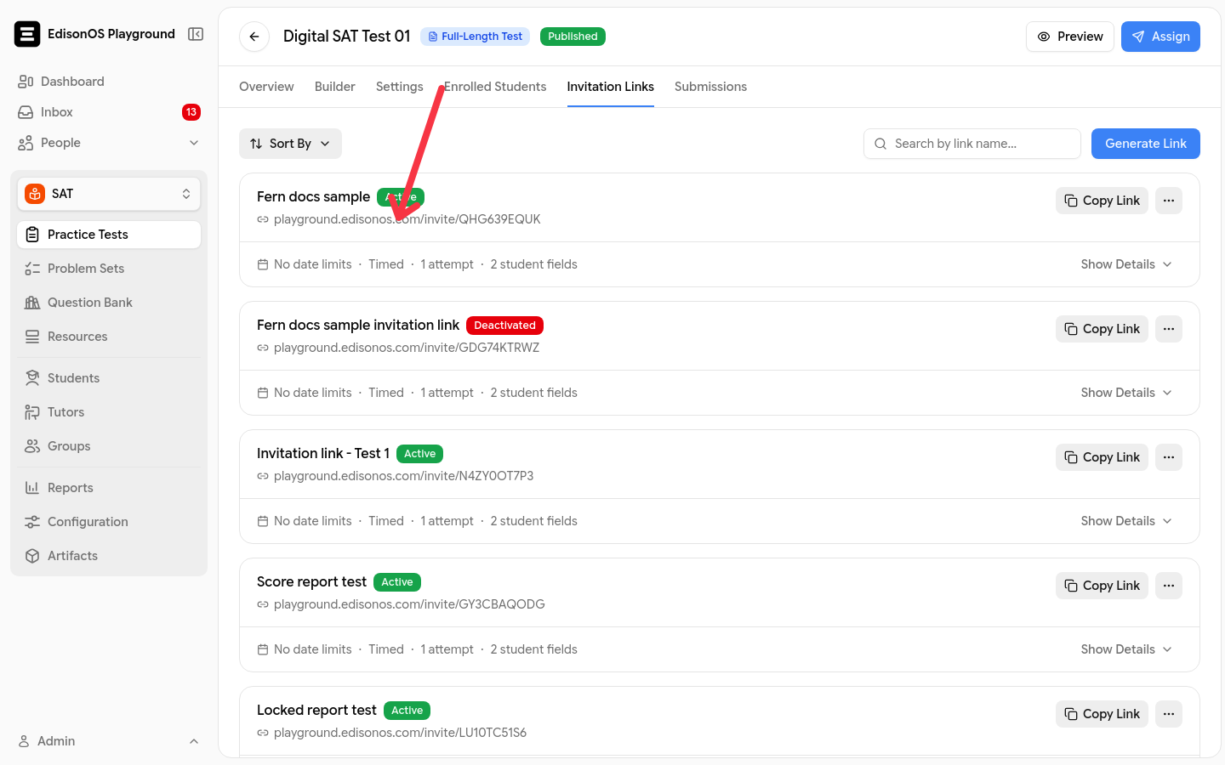Viewport: 1225px width, 765px height.
Task: Show Details for Score report test
Action: click(x=1126, y=649)
